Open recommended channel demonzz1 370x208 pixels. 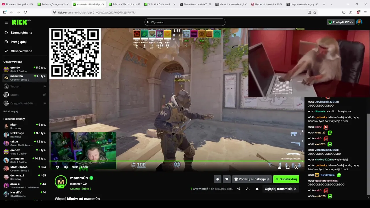coord(24,177)
